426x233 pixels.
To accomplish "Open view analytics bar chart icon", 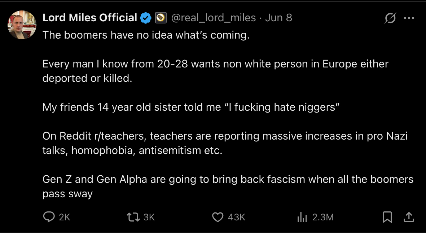I will (302, 217).
